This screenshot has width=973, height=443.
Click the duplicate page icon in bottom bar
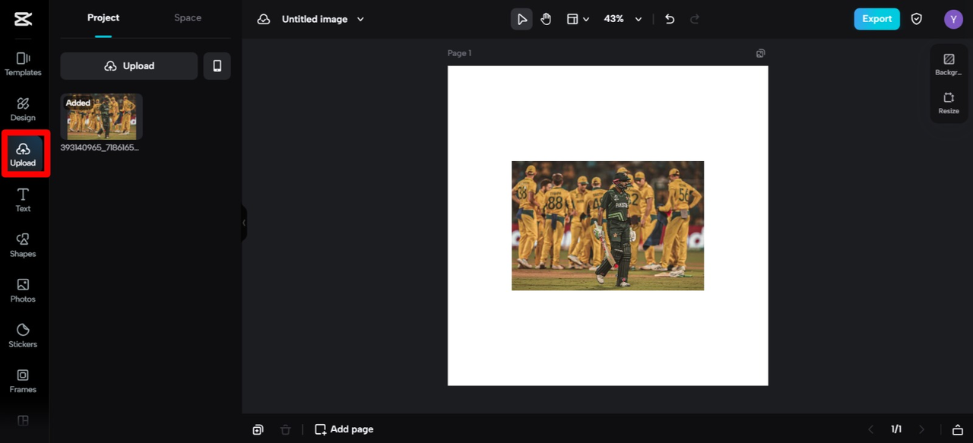(x=258, y=429)
